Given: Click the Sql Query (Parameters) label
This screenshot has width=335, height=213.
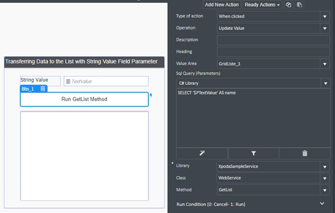Looking at the screenshot, I should 198,74.
